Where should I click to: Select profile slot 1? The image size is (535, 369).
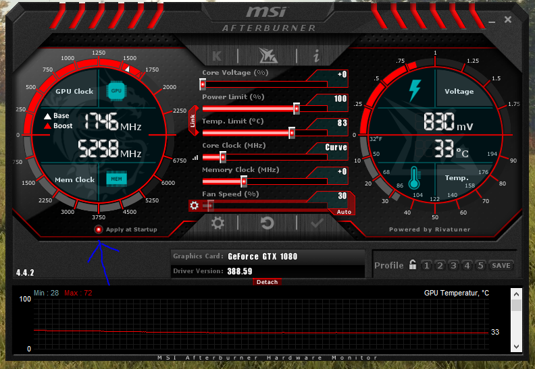click(x=426, y=265)
